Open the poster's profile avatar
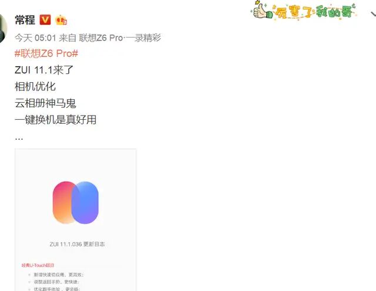This screenshot has height=291, width=376. 3,28
